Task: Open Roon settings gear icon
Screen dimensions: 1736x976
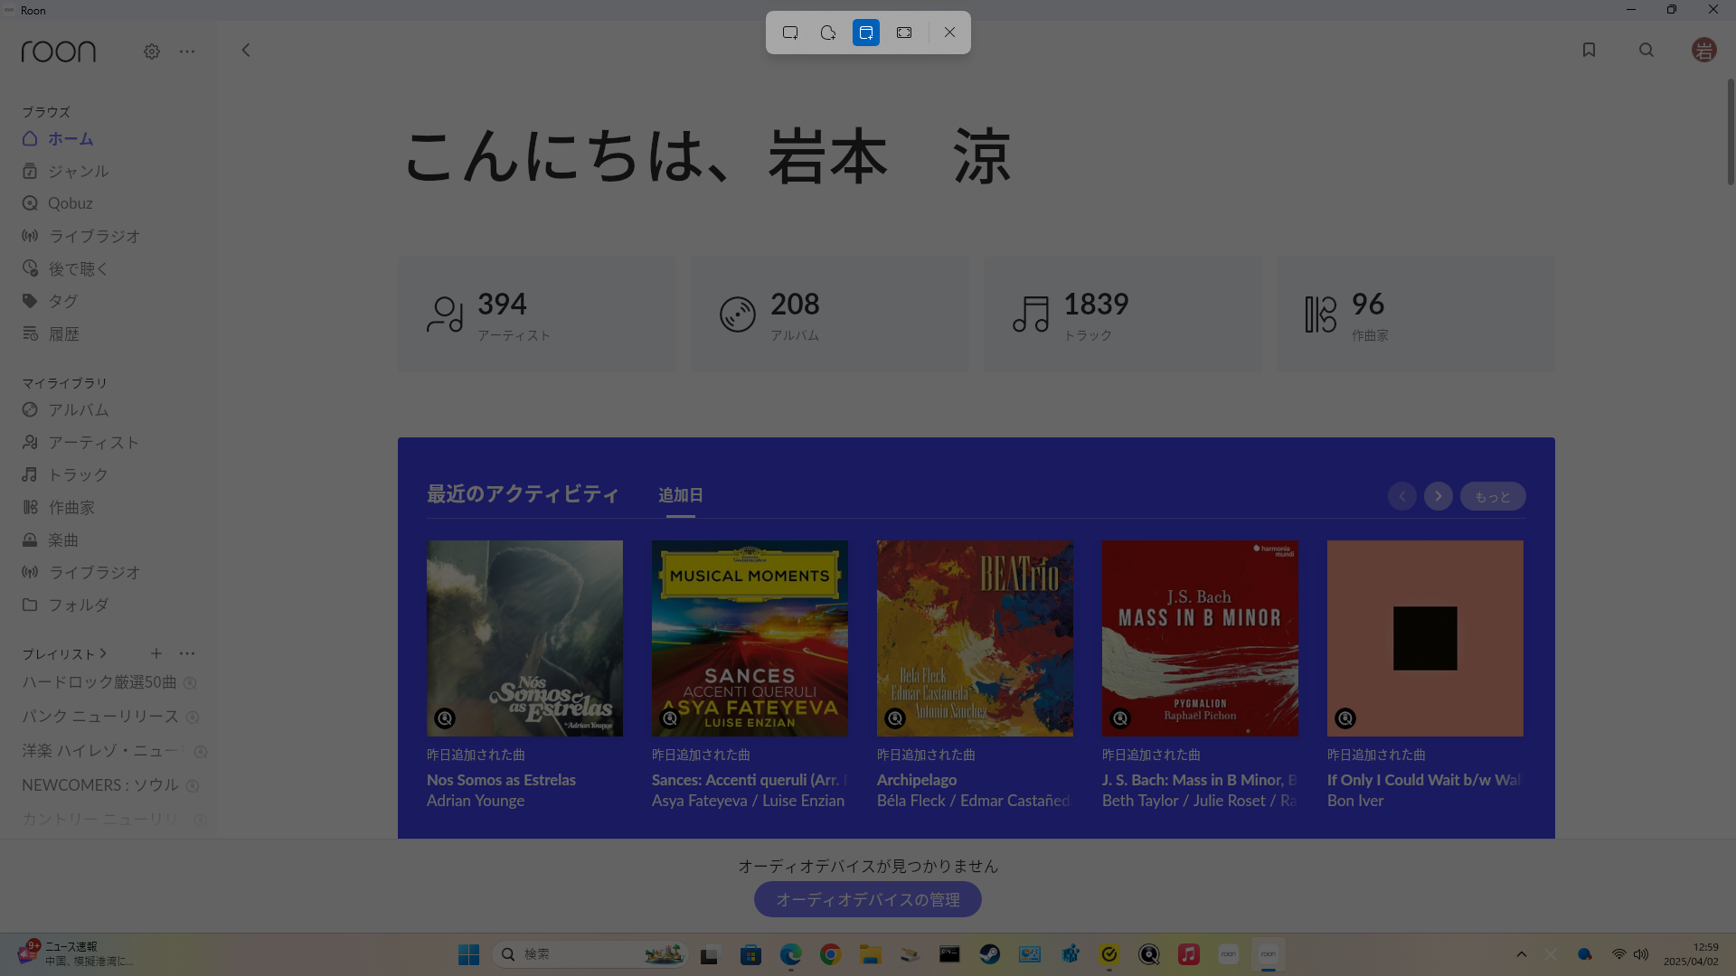Action: [x=152, y=52]
